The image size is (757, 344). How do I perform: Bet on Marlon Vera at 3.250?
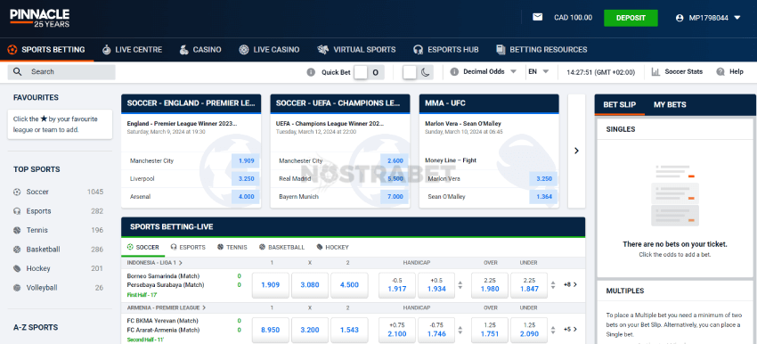click(x=543, y=179)
